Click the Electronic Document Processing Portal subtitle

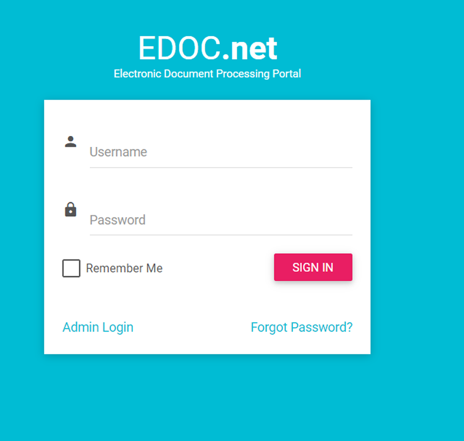[207, 74]
